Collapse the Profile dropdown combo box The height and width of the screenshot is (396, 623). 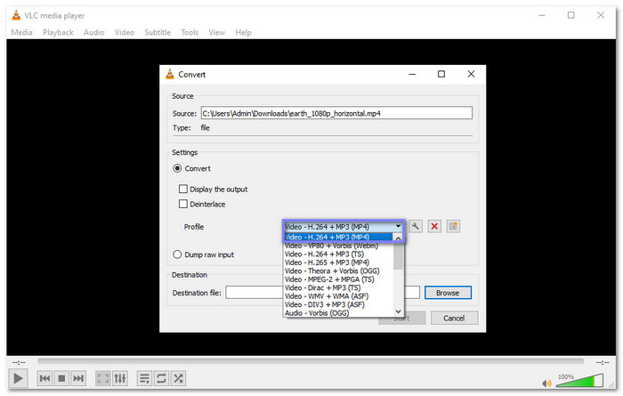pos(344,227)
